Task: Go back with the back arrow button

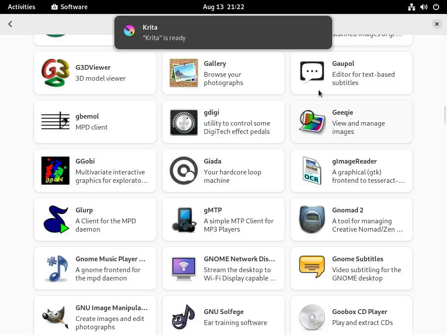Action: click(10, 24)
